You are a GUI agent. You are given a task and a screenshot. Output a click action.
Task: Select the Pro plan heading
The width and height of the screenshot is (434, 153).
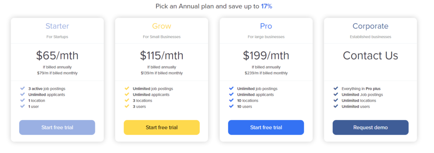coord(266,26)
